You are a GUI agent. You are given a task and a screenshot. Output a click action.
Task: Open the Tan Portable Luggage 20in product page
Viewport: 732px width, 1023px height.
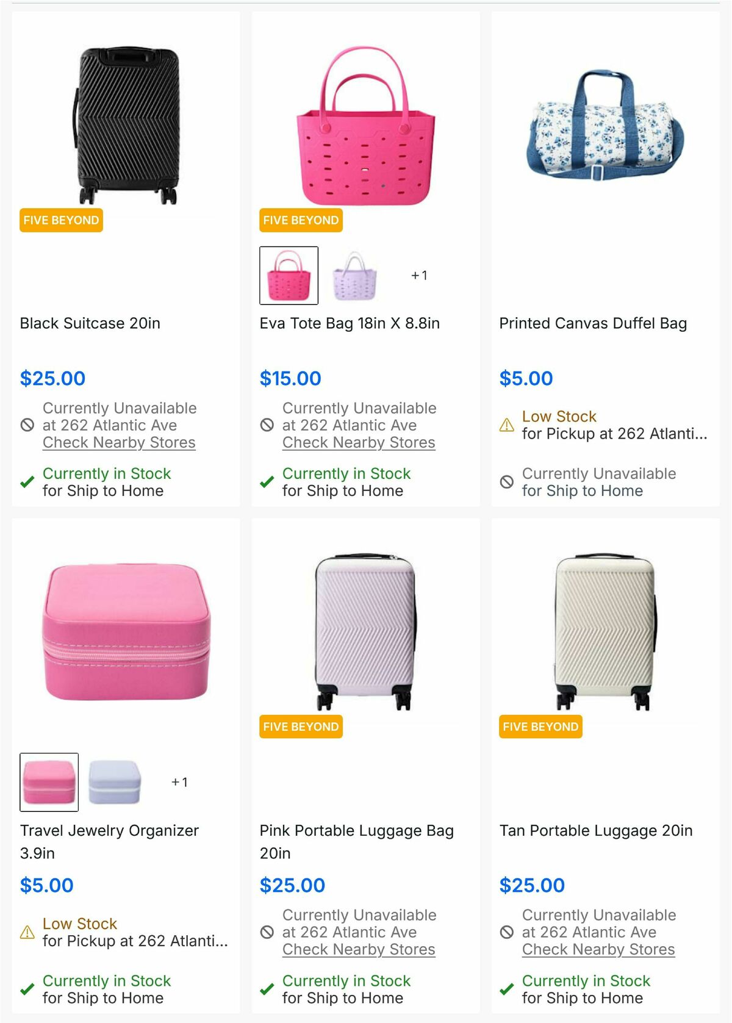[x=595, y=830]
